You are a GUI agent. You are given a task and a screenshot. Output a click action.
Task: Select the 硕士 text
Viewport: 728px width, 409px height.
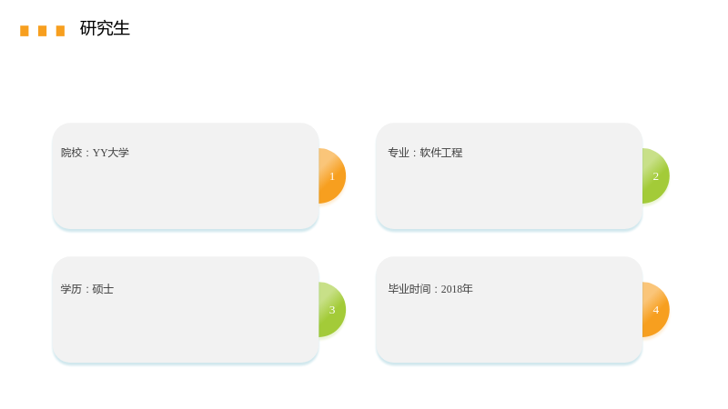[x=103, y=289]
